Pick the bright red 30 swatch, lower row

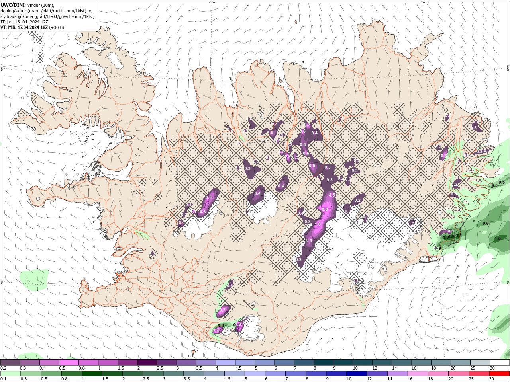(x=499, y=374)
